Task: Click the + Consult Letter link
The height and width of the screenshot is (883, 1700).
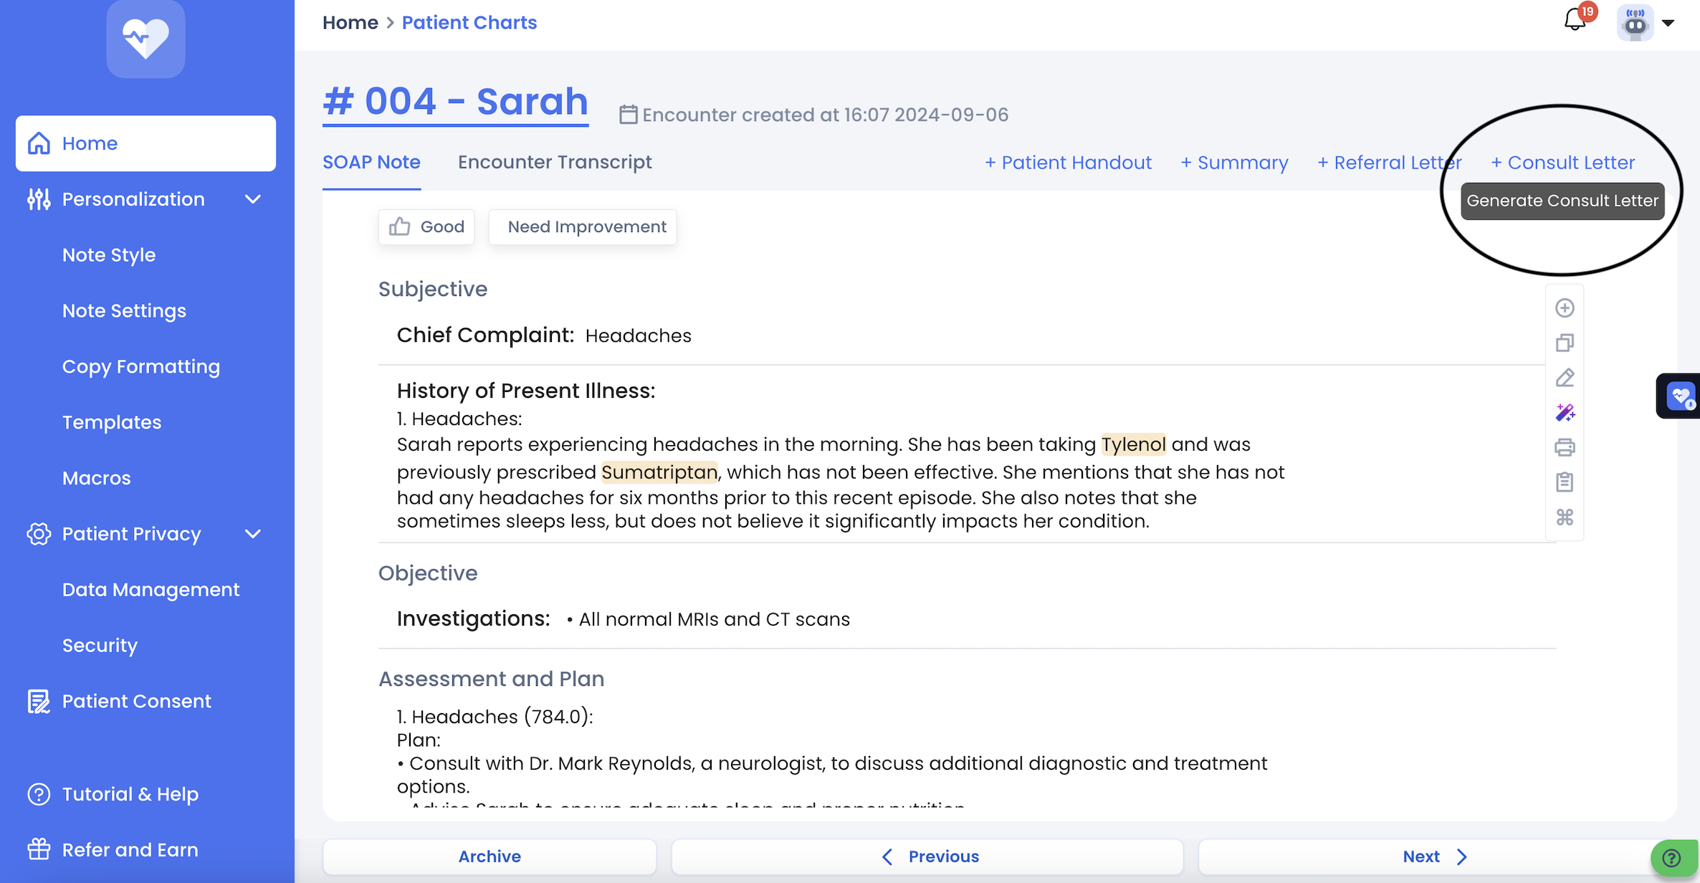Action: [1562, 163]
